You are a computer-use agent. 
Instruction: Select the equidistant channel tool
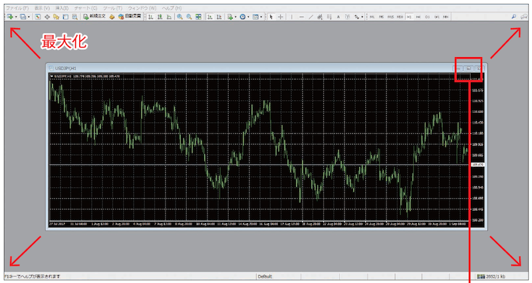click(x=320, y=17)
